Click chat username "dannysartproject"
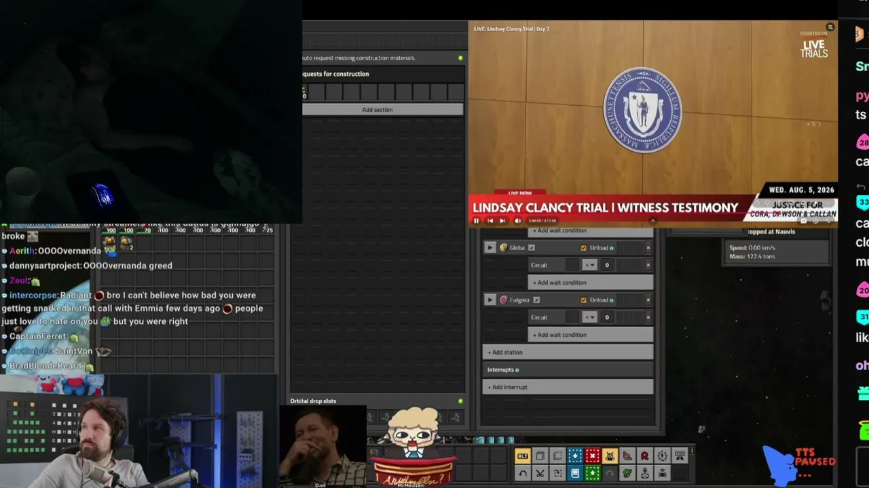Screen dimensions: 869x488 (x=45, y=266)
